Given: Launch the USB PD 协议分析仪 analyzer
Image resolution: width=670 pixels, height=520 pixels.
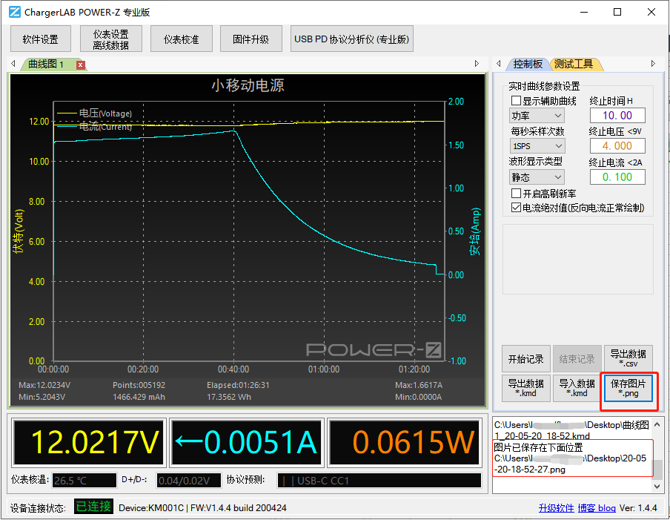Looking at the screenshot, I should point(351,38).
